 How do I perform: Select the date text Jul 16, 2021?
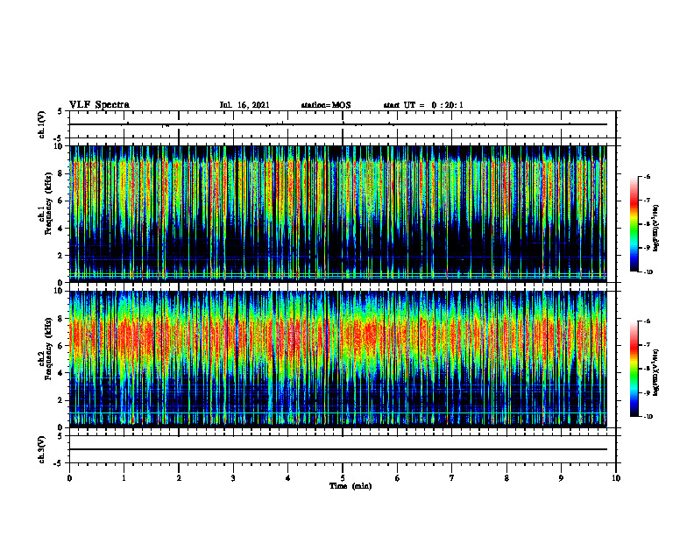click(x=244, y=105)
